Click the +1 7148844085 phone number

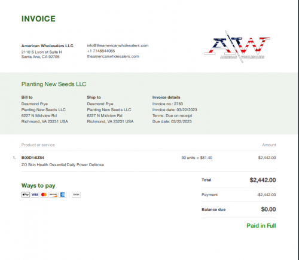101,51
